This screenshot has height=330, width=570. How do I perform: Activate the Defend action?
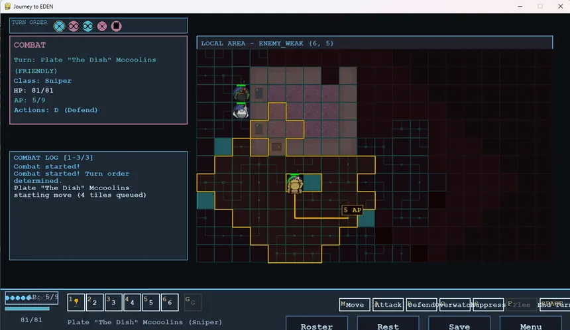tap(422, 305)
